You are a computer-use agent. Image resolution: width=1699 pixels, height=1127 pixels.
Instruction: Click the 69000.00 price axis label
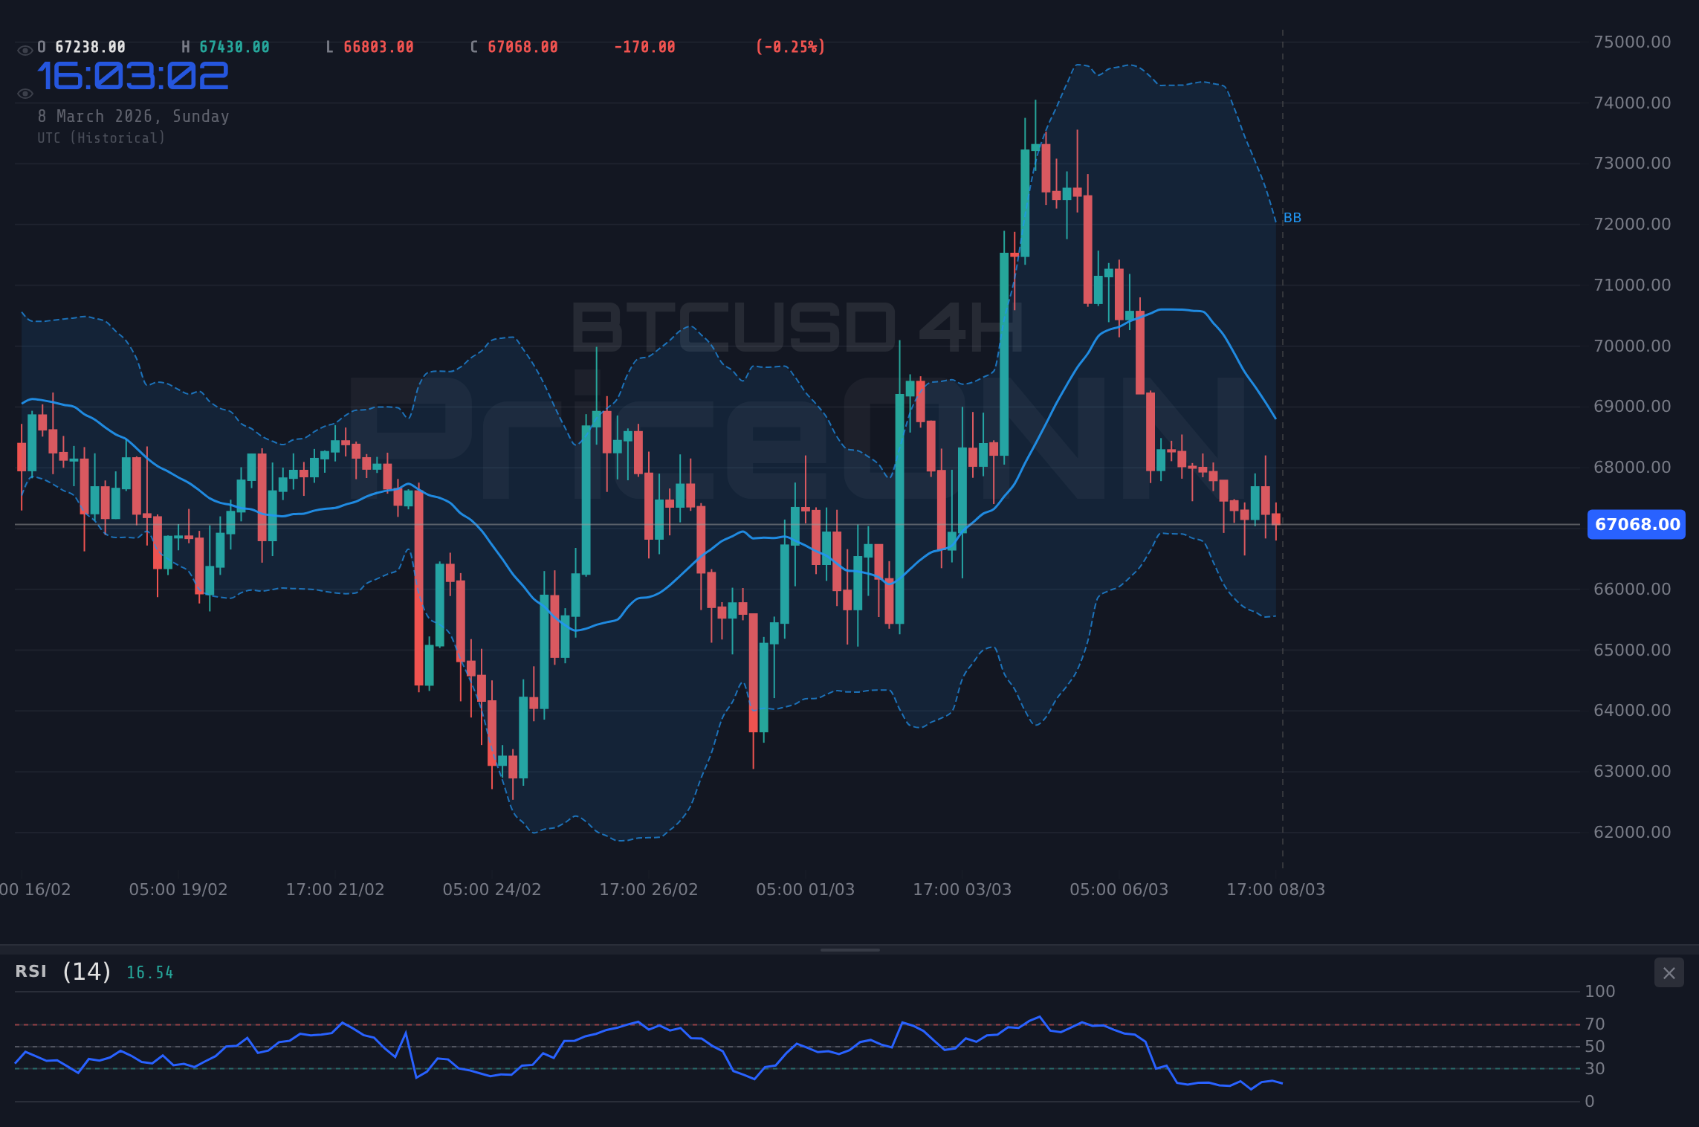pyautogui.click(x=1632, y=406)
